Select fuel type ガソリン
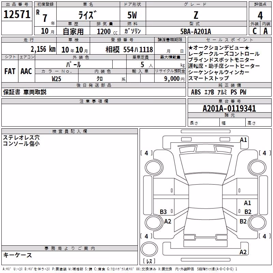 [132, 31]
